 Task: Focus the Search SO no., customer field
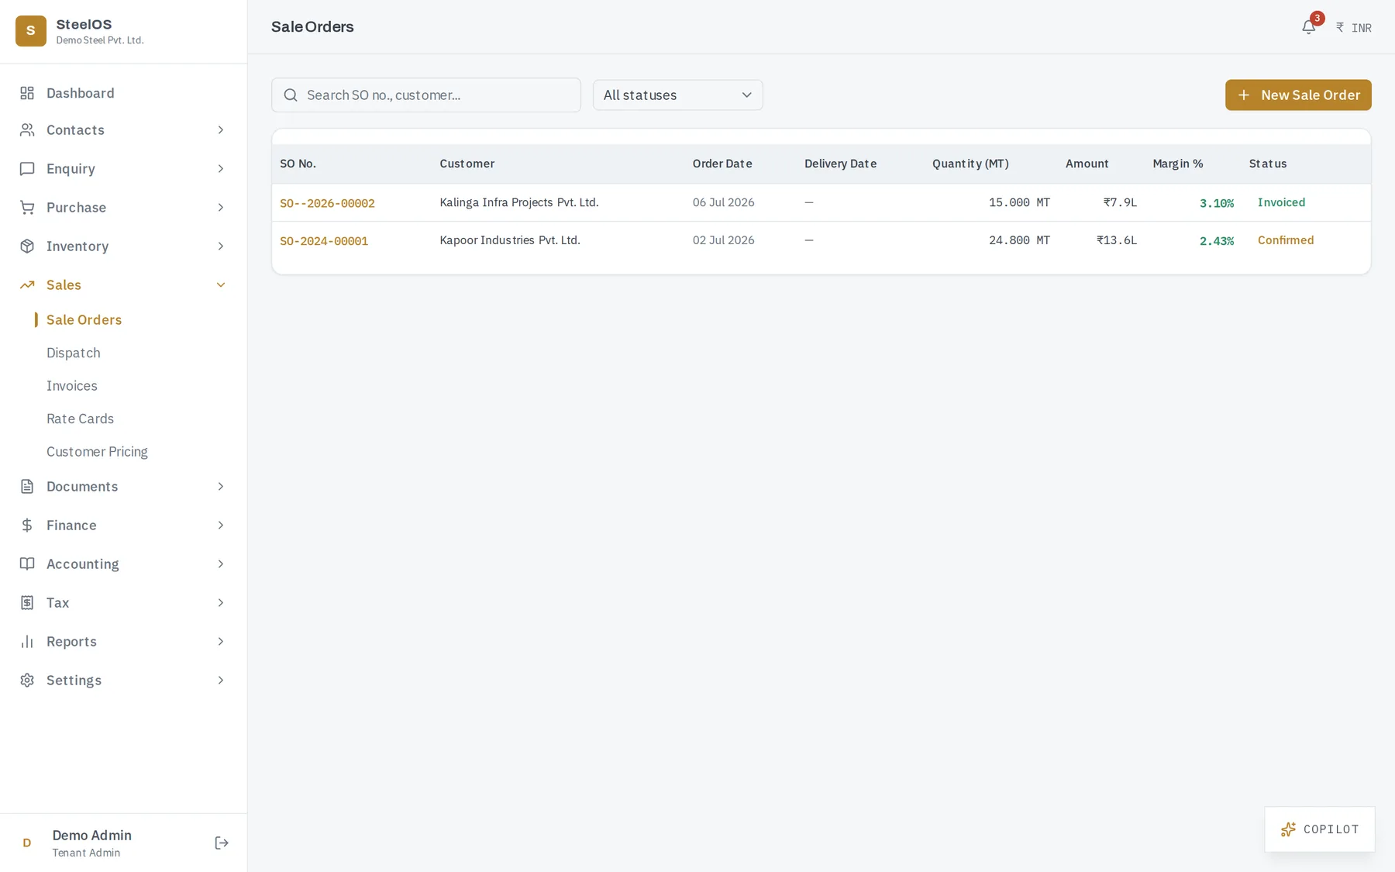click(x=426, y=95)
